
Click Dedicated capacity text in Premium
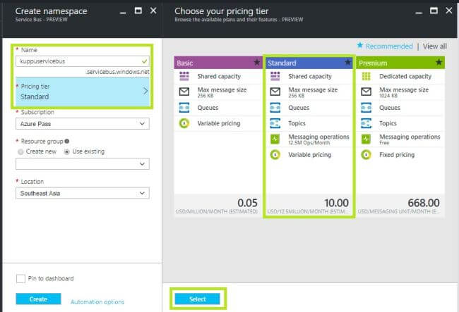405,76
